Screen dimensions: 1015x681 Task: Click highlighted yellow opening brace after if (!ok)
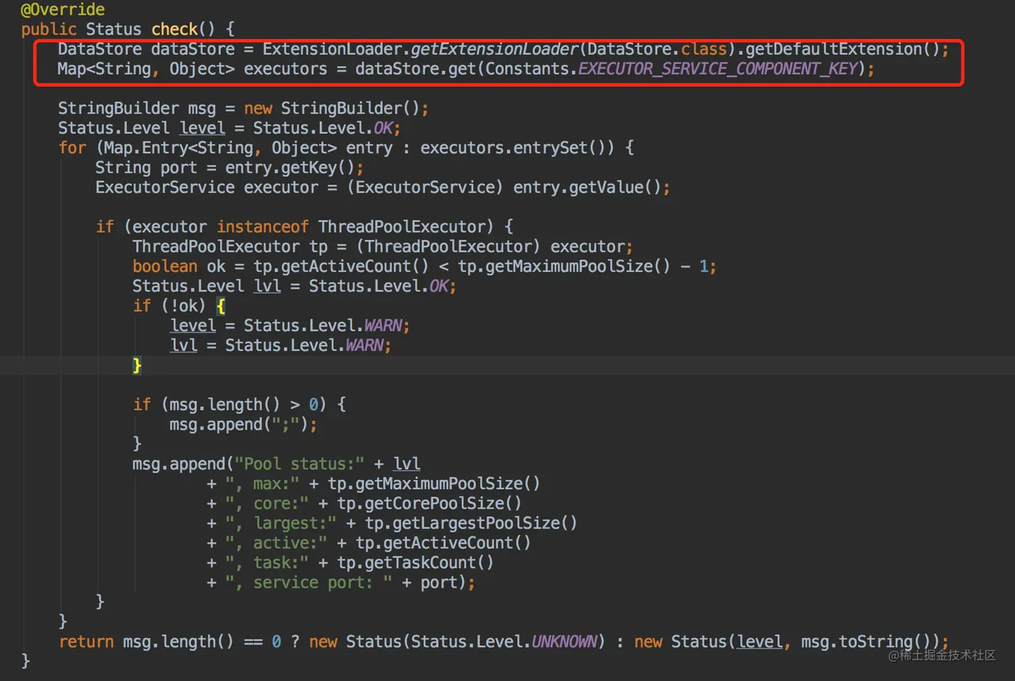(x=221, y=306)
